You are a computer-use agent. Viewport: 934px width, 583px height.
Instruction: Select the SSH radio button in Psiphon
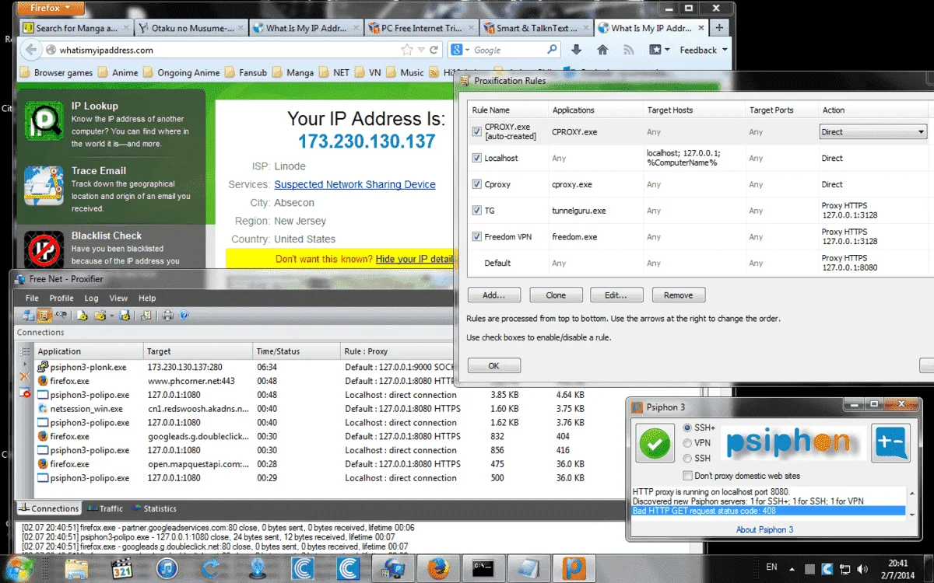tap(687, 458)
